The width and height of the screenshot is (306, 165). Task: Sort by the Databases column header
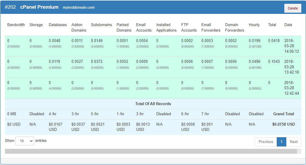(x=58, y=25)
